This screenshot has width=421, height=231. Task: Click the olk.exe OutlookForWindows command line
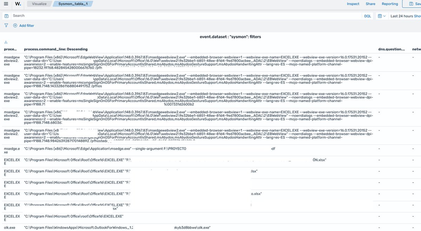click(117, 227)
